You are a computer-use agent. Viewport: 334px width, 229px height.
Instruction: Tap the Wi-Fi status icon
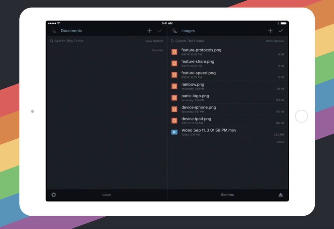pyautogui.click(x=59, y=23)
